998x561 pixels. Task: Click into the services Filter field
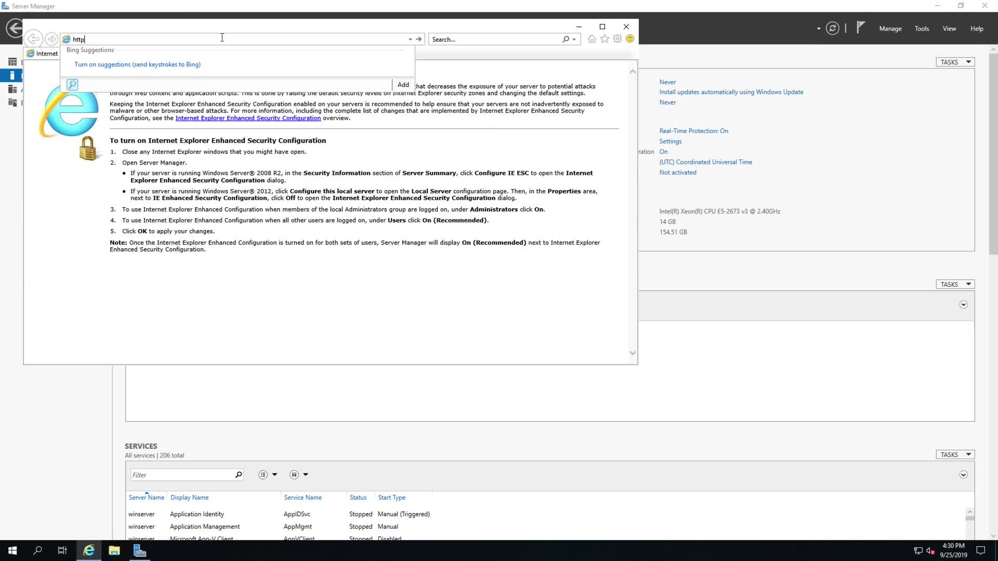point(181,475)
